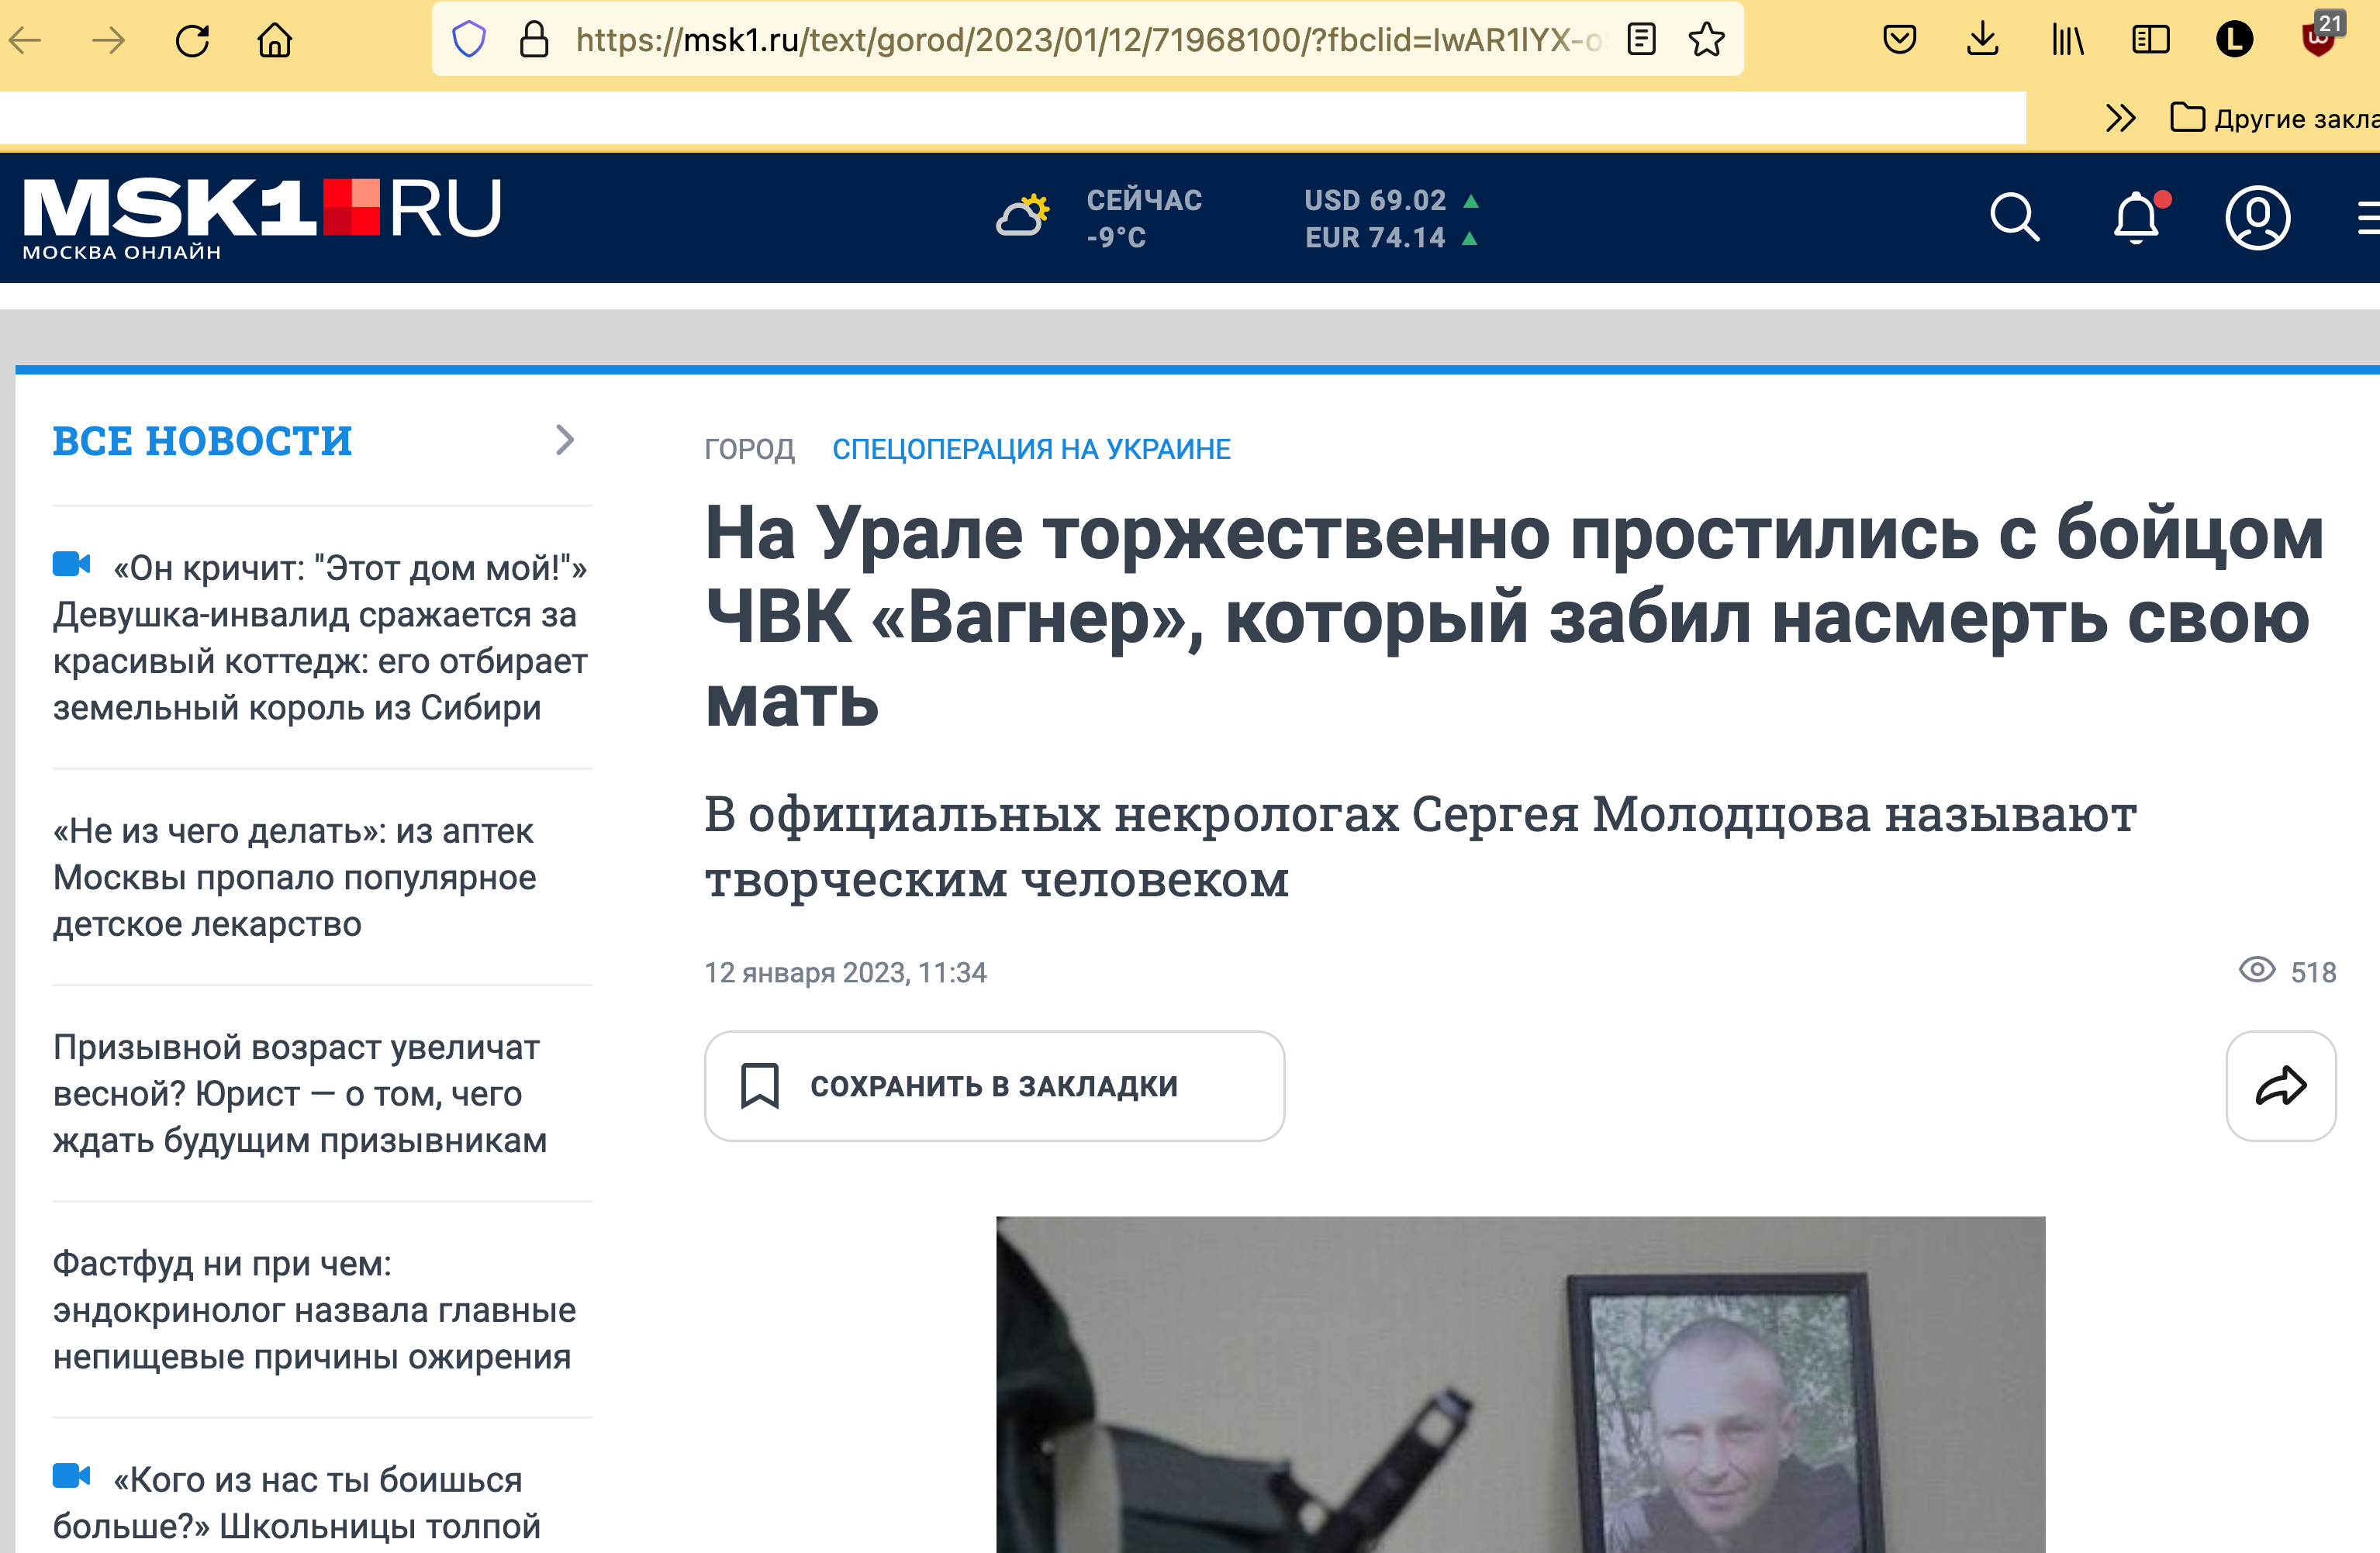
Task: Click the address bar URL field
Action: pos(1088,40)
